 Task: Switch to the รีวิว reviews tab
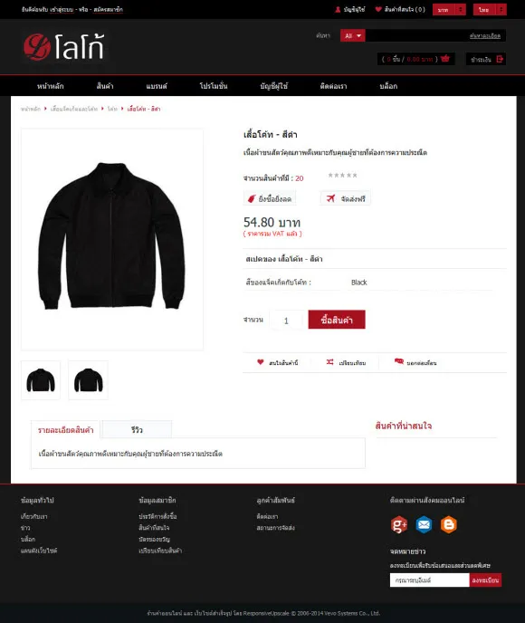point(137,429)
